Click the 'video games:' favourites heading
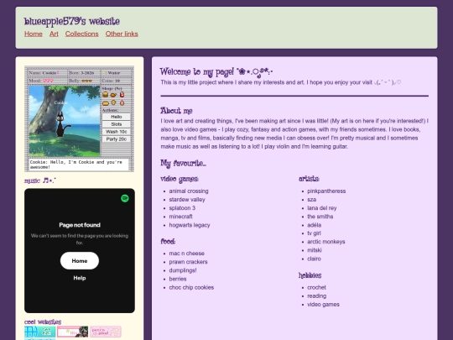Viewport: 453px width, 340px height. [180, 179]
